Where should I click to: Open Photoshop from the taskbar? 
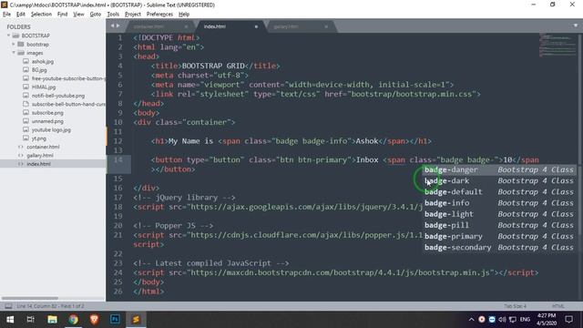pos(115,320)
